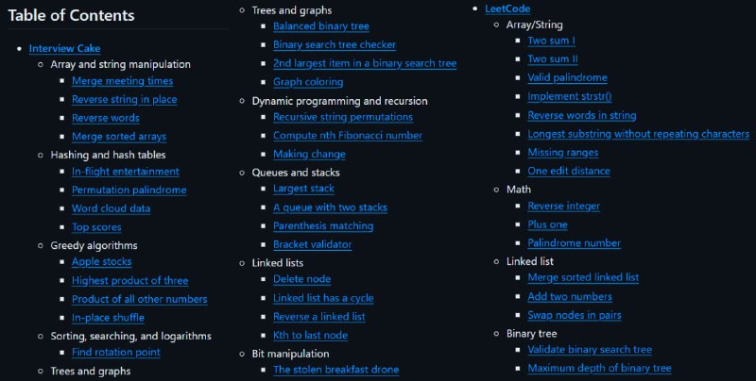Viewport: 756px width, 381px height.
Task: Open A queue with two stacks
Action: pos(330,207)
